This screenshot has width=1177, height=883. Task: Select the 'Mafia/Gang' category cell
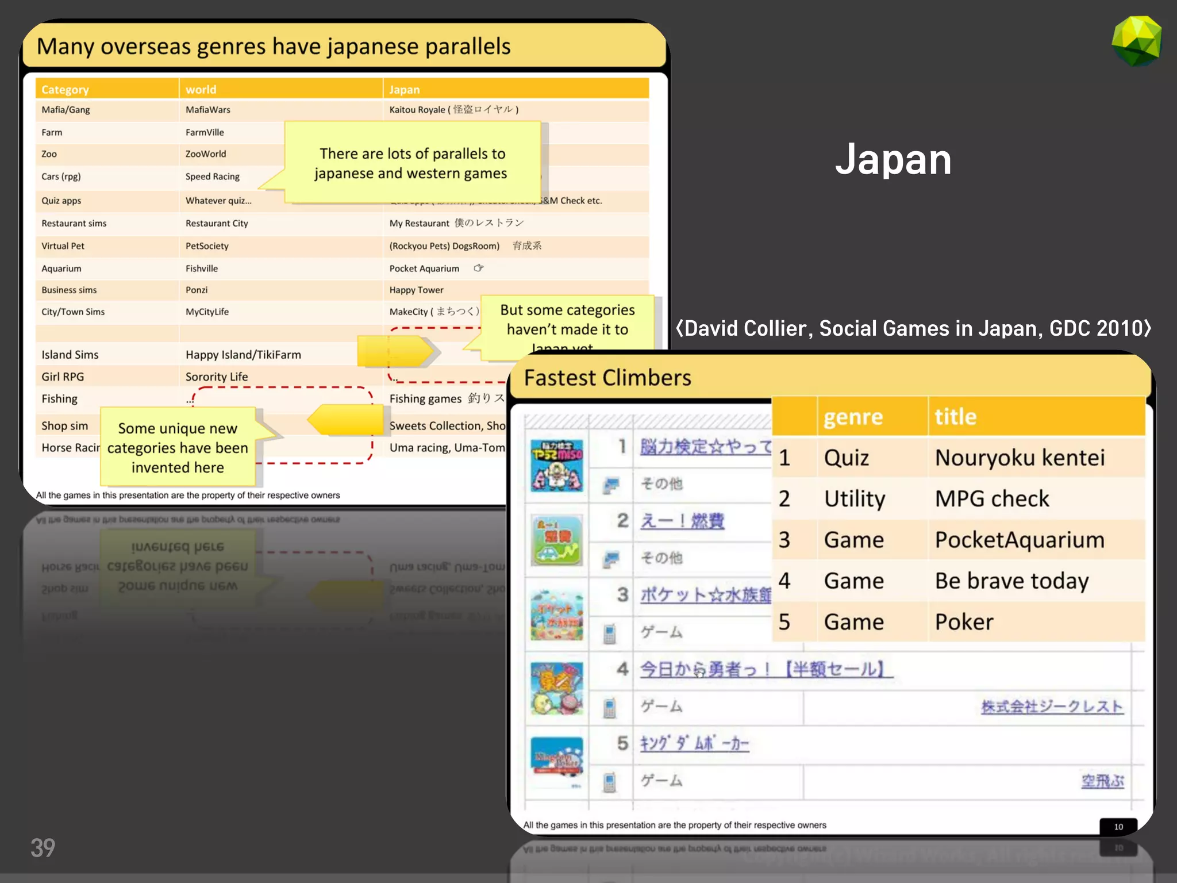(x=107, y=110)
